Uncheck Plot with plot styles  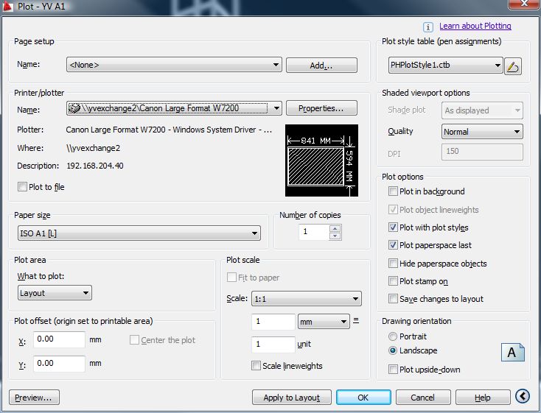coord(394,227)
